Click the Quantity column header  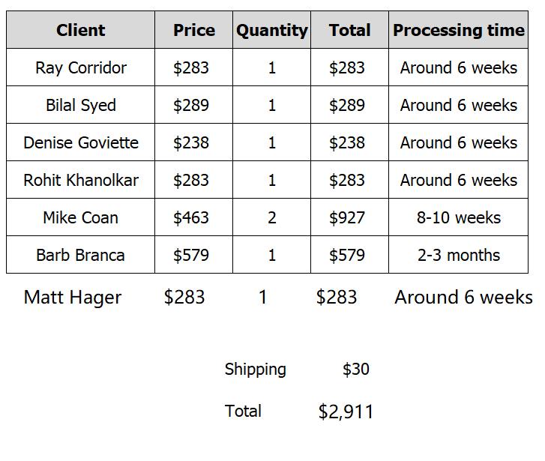(x=271, y=30)
